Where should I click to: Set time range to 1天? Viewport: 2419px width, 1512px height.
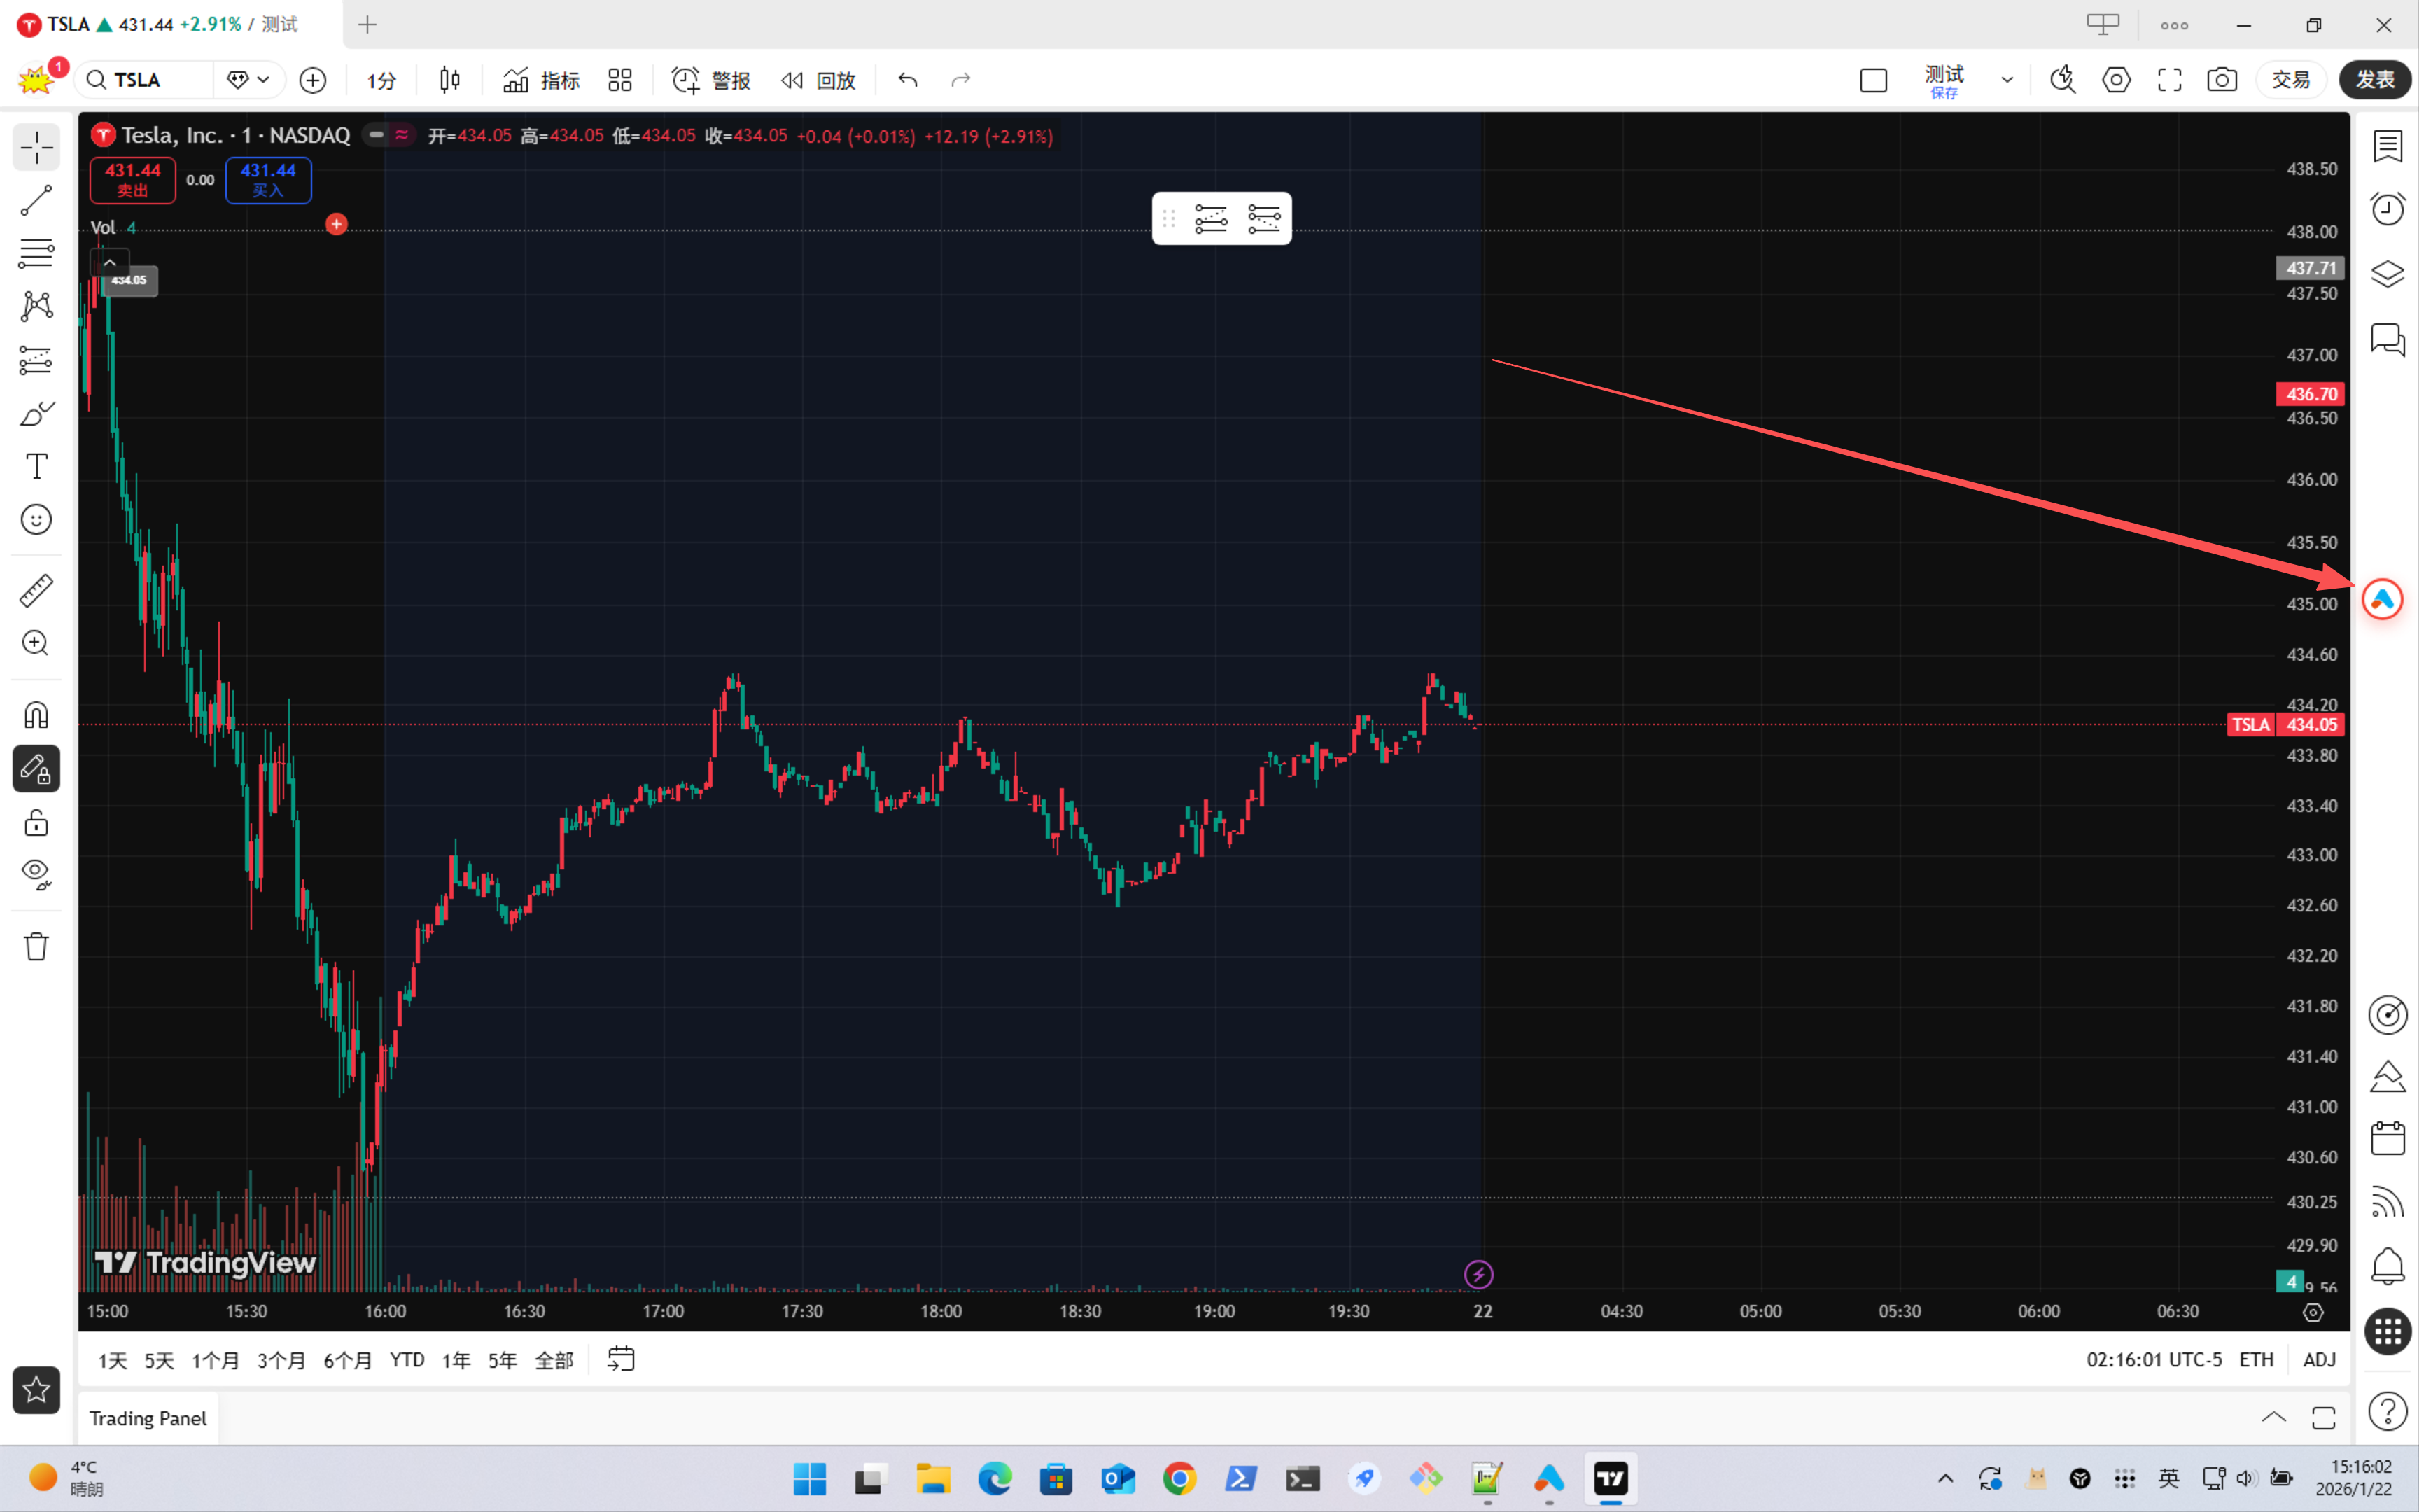coord(112,1360)
